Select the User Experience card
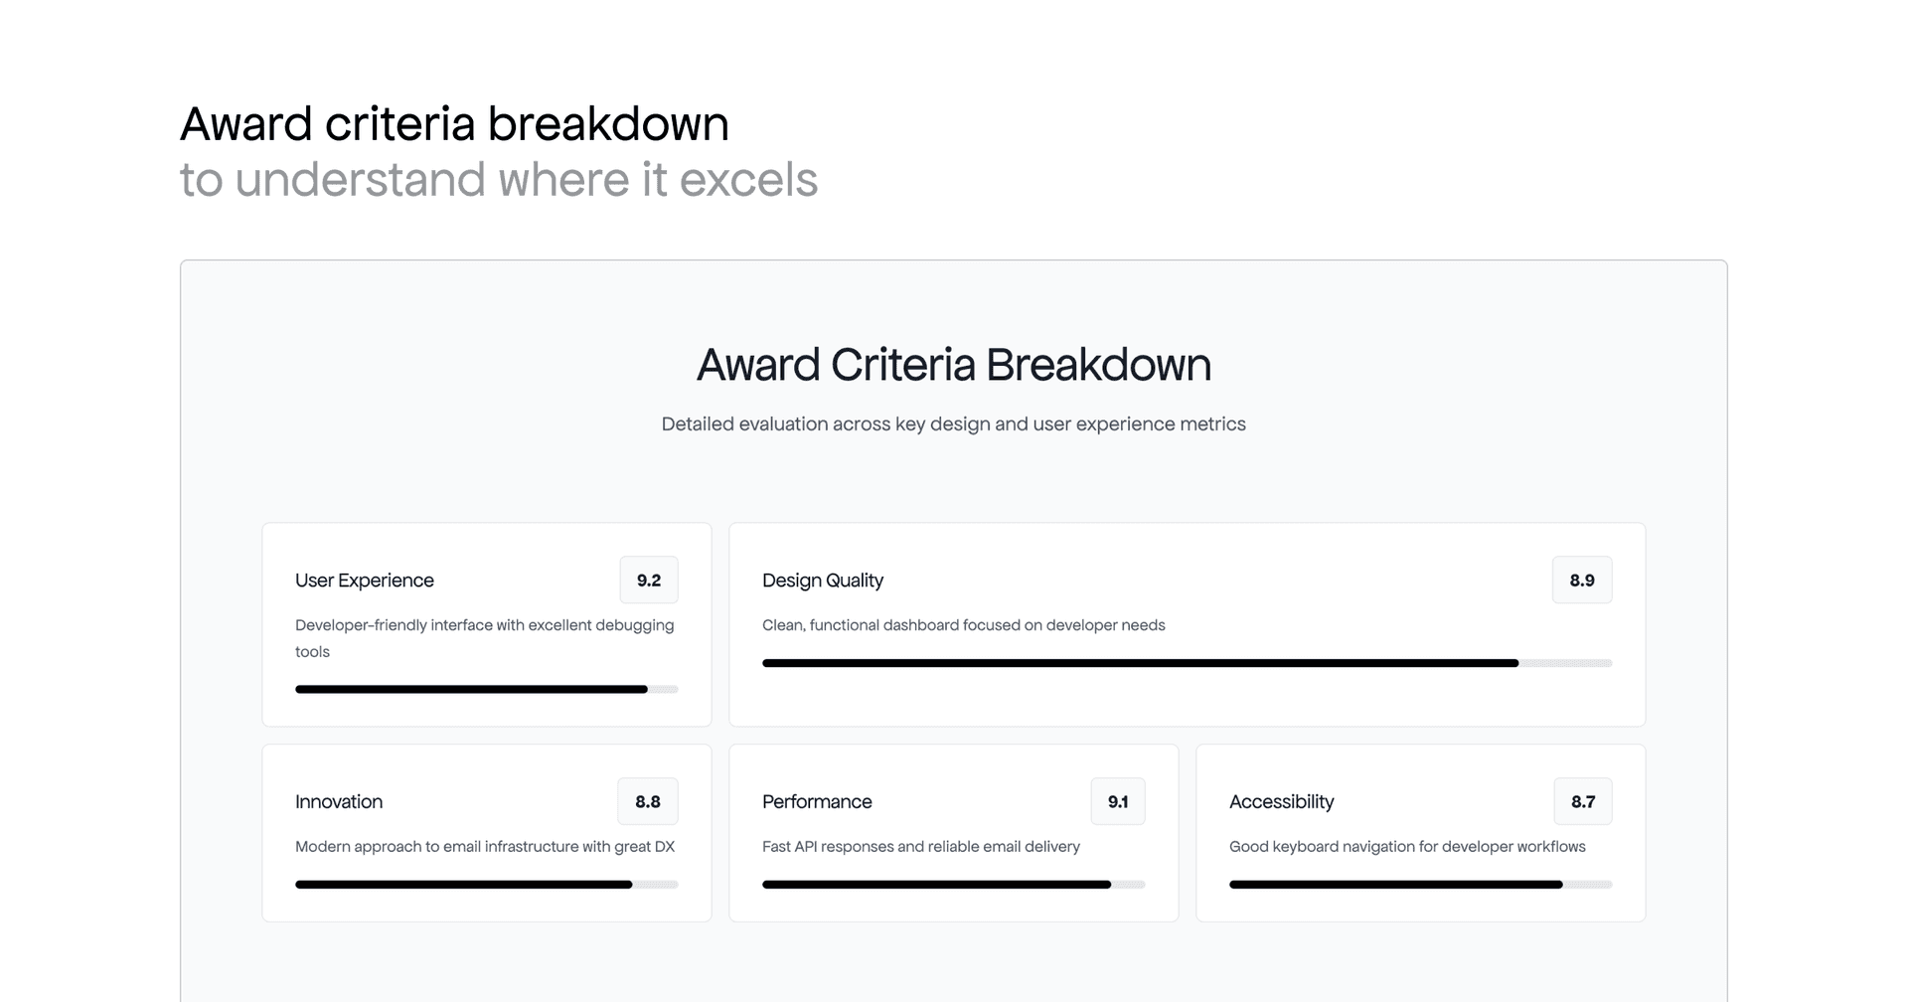 486,624
